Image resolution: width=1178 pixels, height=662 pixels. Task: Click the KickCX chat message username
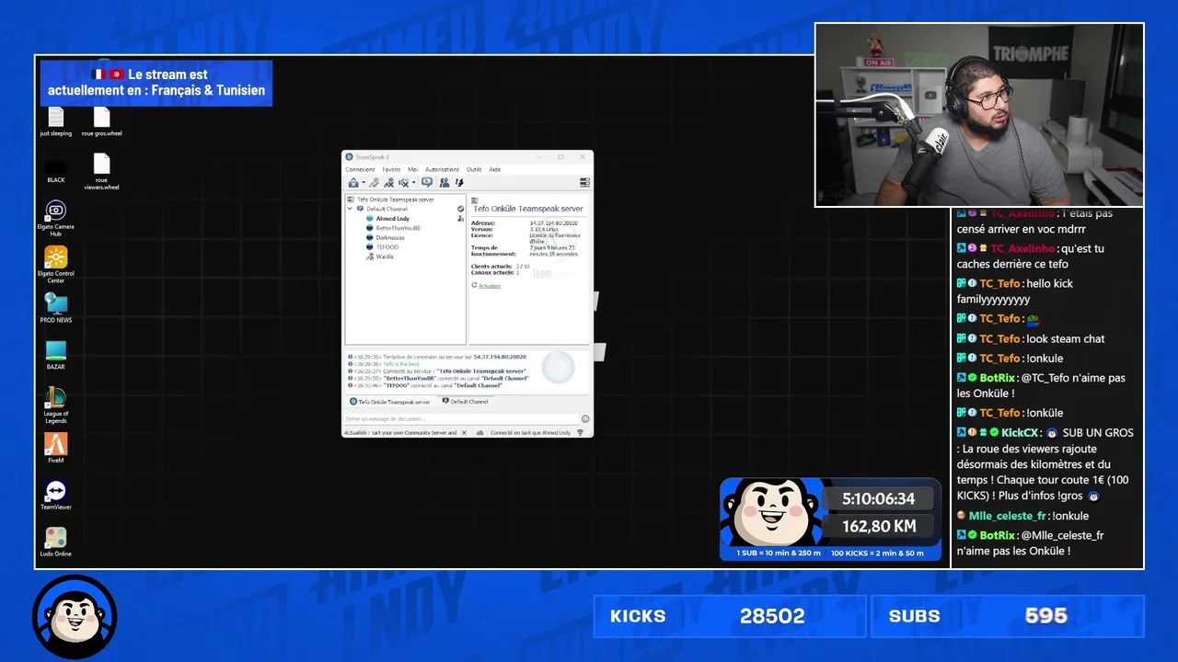(x=1021, y=432)
